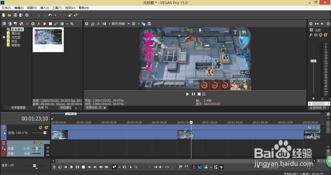Select the 所有媒体 tree item

[17, 29]
